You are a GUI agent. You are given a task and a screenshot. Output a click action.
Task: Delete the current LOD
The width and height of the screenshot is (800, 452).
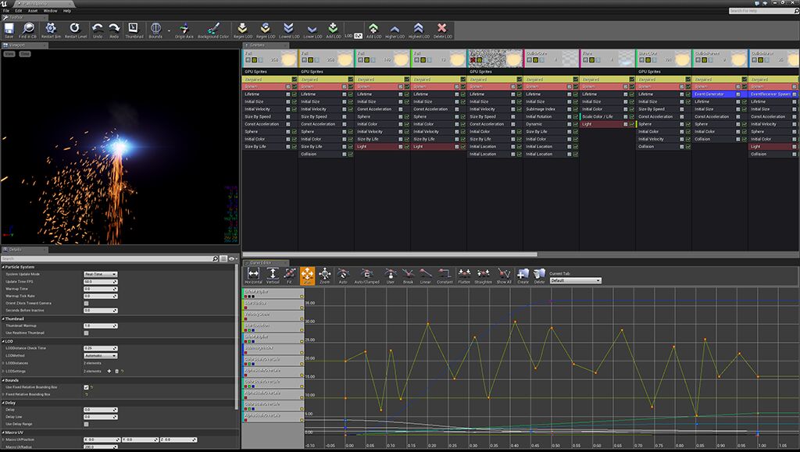point(442,29)
